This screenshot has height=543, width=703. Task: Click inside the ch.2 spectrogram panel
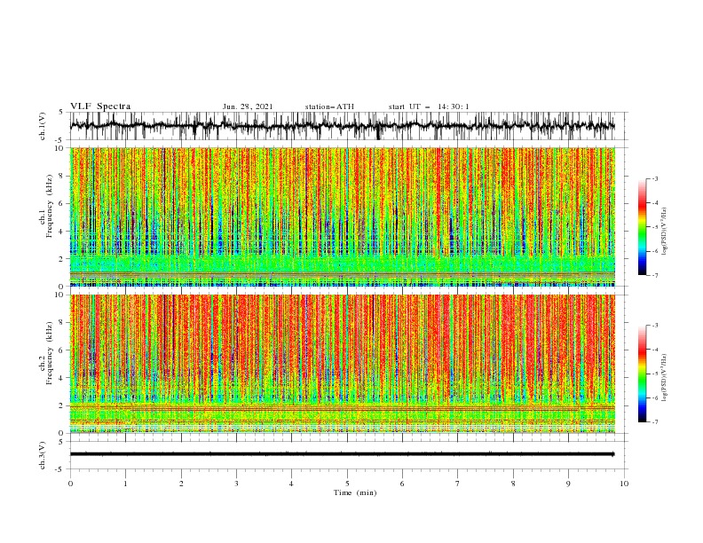pyautogui.click(x=343, y=364)
